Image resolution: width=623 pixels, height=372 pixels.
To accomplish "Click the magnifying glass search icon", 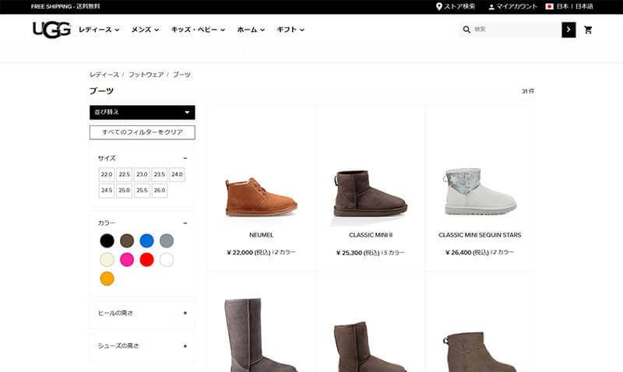I will tap(466, 30).
